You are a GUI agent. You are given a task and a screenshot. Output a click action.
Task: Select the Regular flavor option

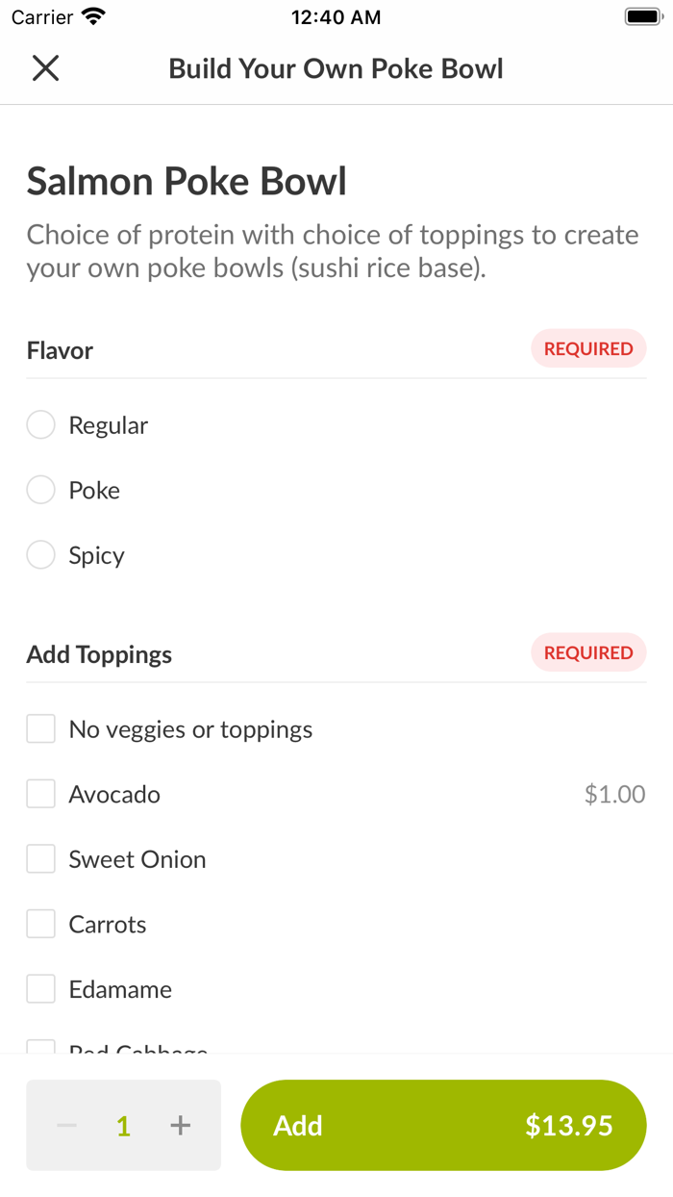pos(40,424)
